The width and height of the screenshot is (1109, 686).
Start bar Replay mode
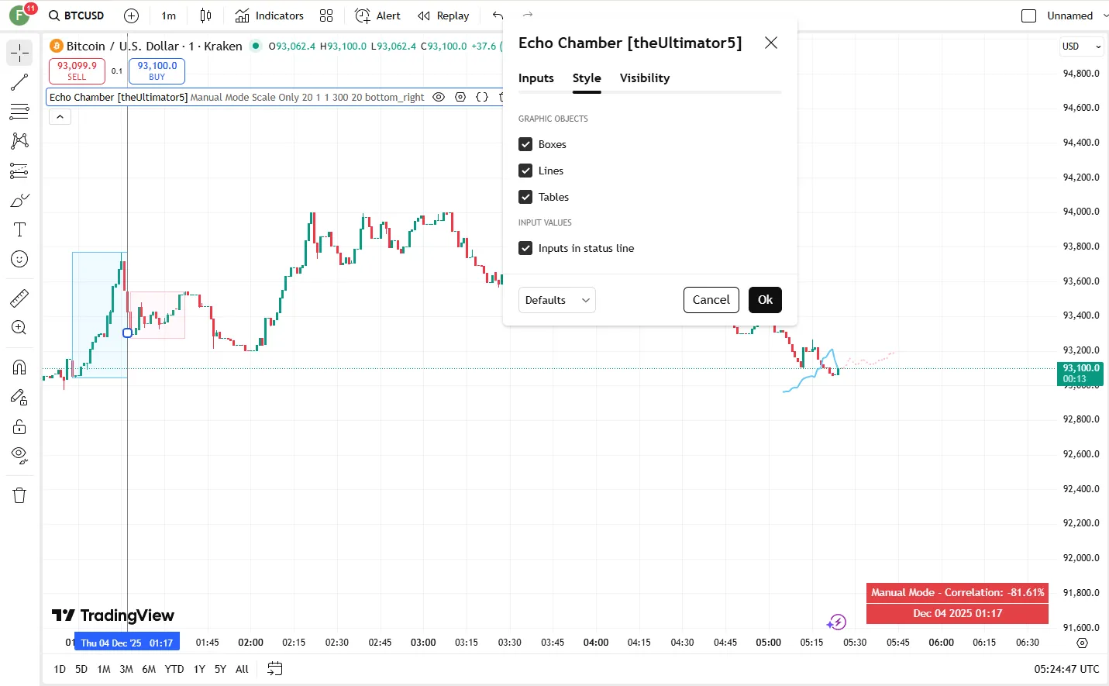point(443,16)
